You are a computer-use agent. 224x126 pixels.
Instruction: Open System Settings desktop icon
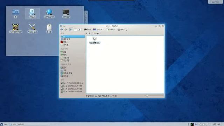tap(32, 28)
